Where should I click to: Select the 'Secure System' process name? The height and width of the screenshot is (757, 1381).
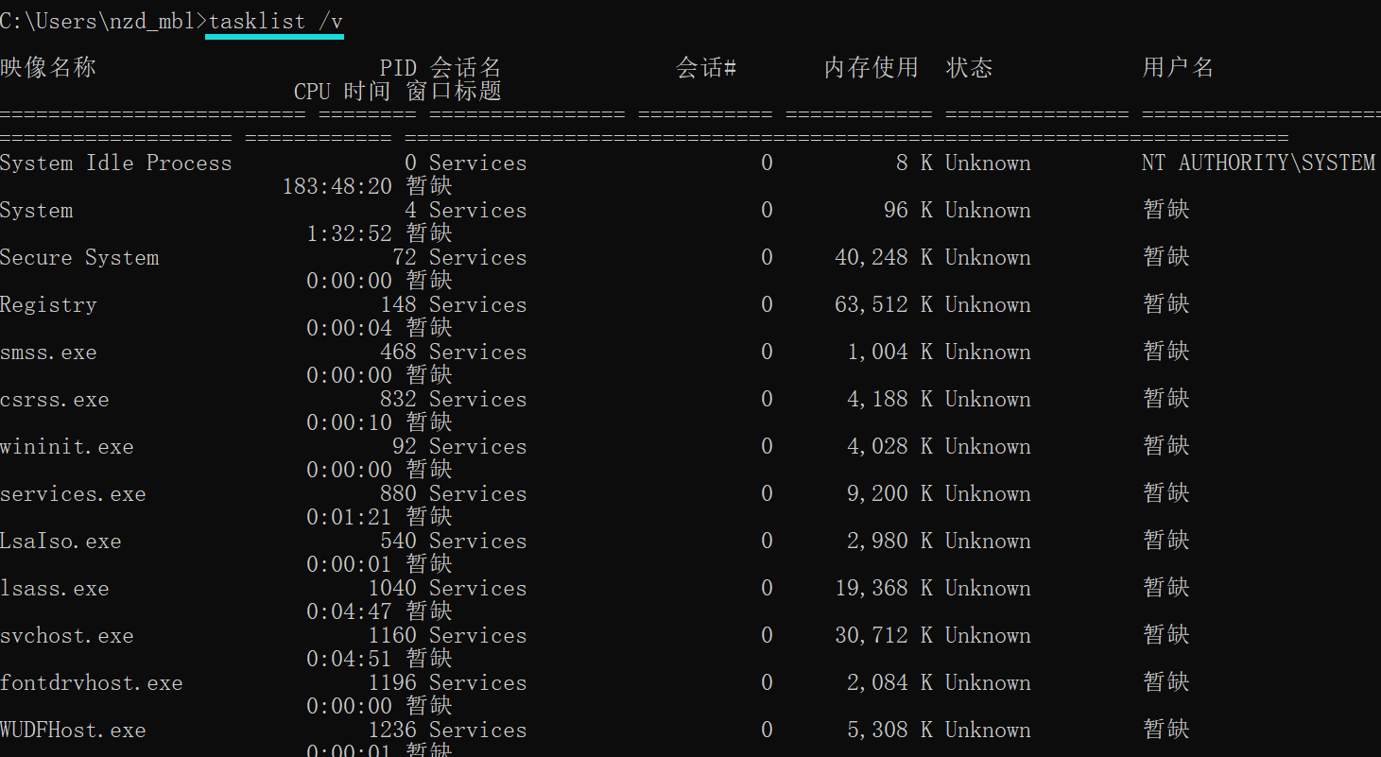(79, 257)
